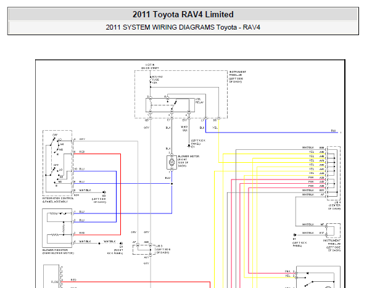Click 'WHT/BLK' at pin 8 of integration control
This screenshot has width=372, height=288.
coord(85,191)
